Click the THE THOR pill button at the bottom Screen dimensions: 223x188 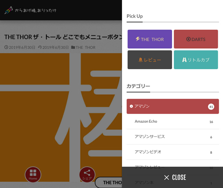pos(109,182)
